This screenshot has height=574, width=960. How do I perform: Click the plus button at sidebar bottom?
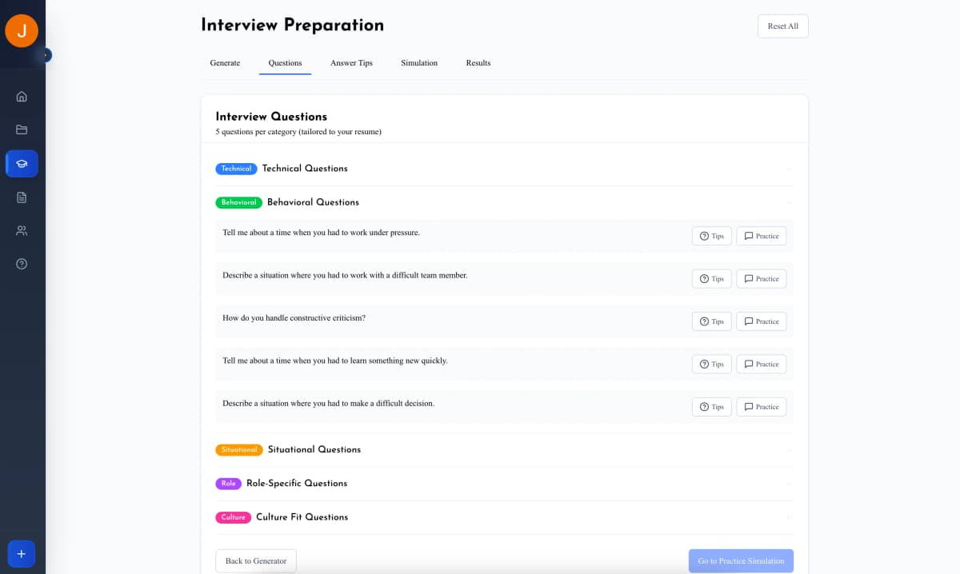(x=22, y=553)
